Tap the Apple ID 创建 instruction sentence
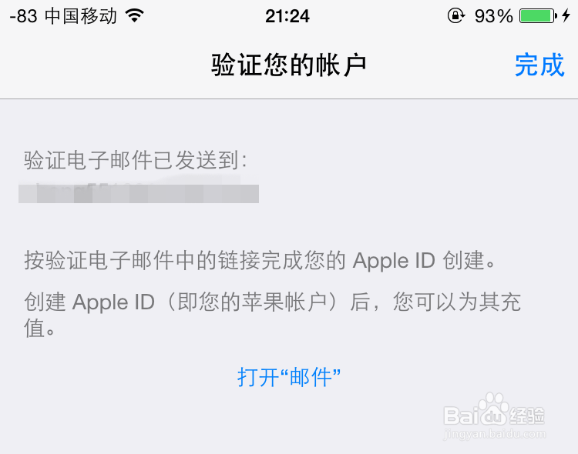Viewport: 578px width, 454px height. tap(260, 260)
